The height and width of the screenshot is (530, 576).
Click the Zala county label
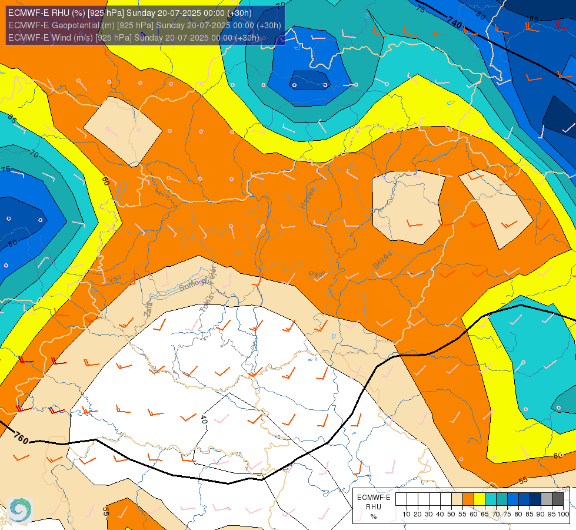tap(148, 309)
